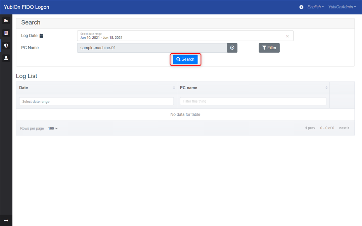The image size is (362, 226).
Task: Click the blue Search button
Action: point(185,59)
